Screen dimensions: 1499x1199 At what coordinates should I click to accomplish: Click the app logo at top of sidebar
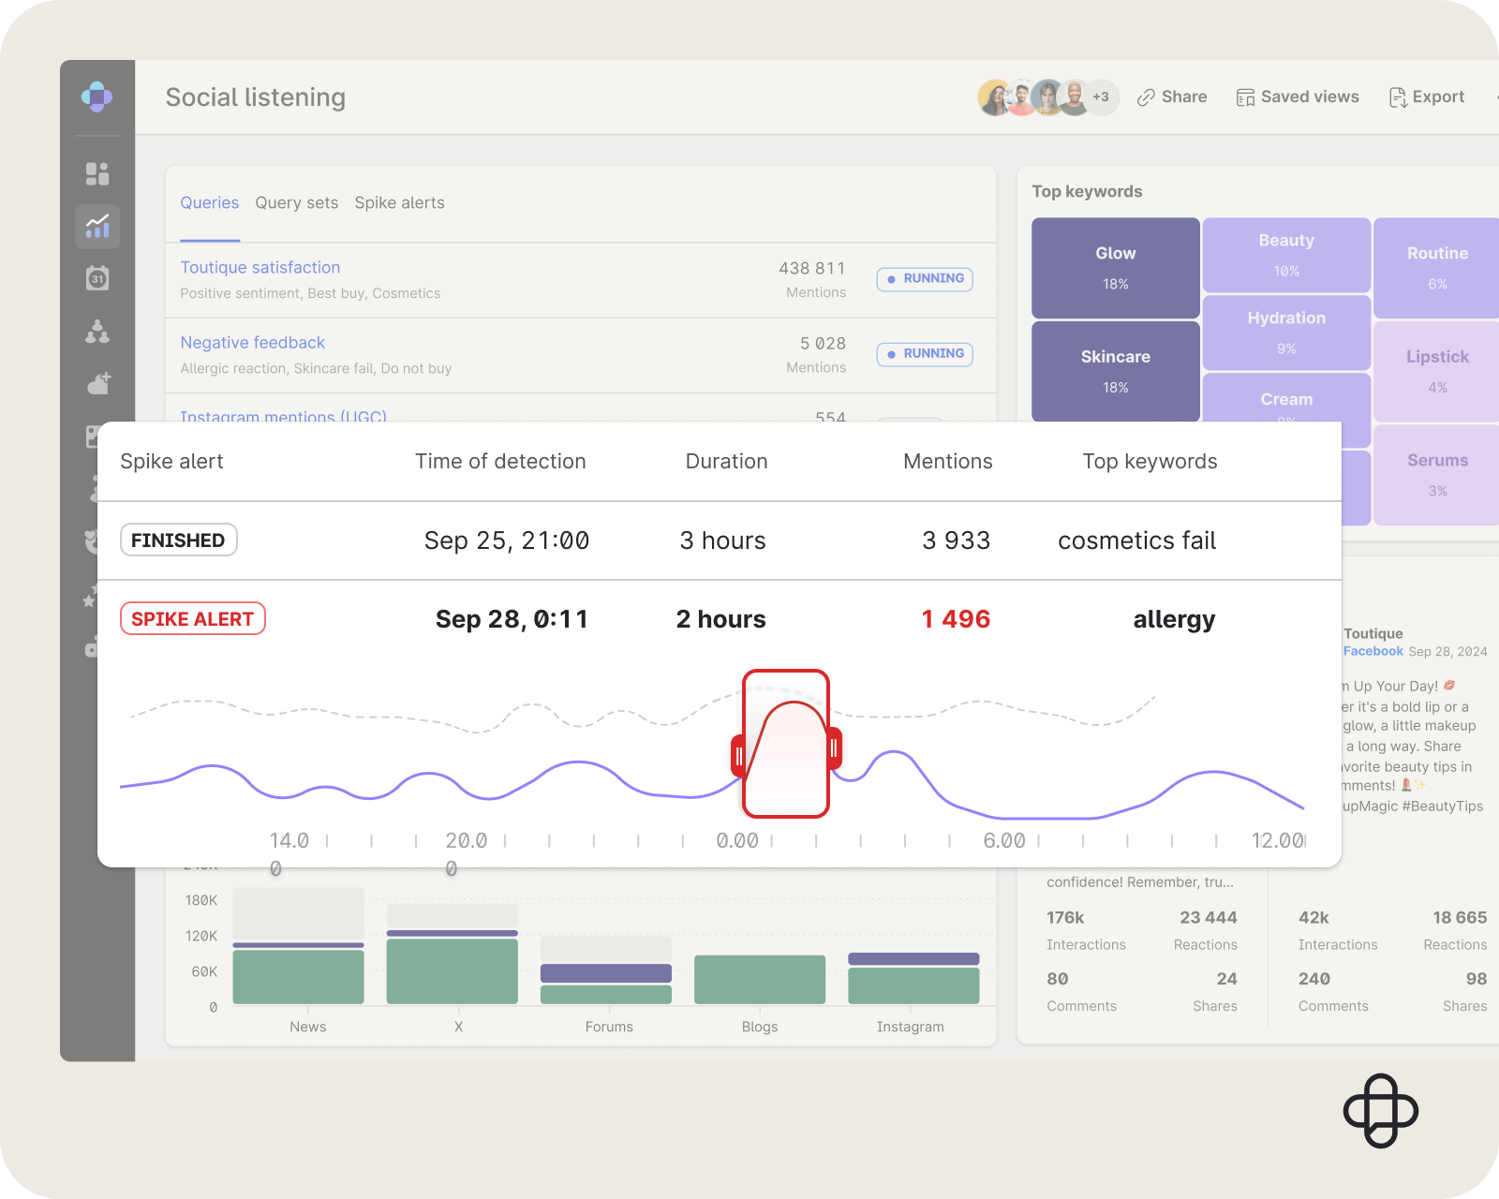click(97, 96)
